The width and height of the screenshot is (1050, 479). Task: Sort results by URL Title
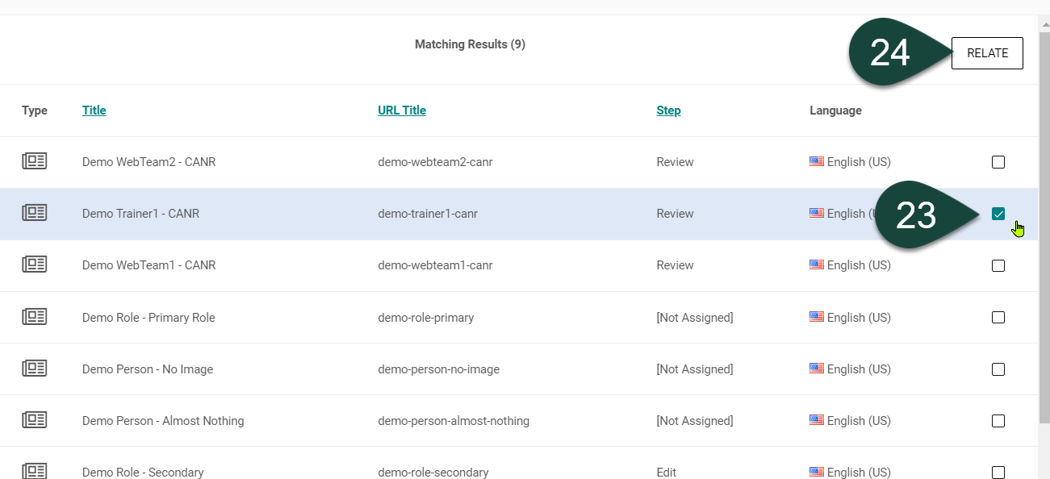pos(401,110)
